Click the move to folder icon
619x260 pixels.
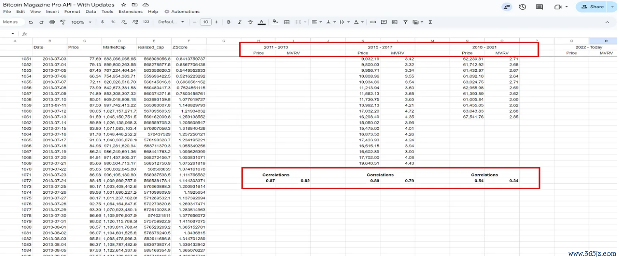pyautogui.click(x=134, y=5)
